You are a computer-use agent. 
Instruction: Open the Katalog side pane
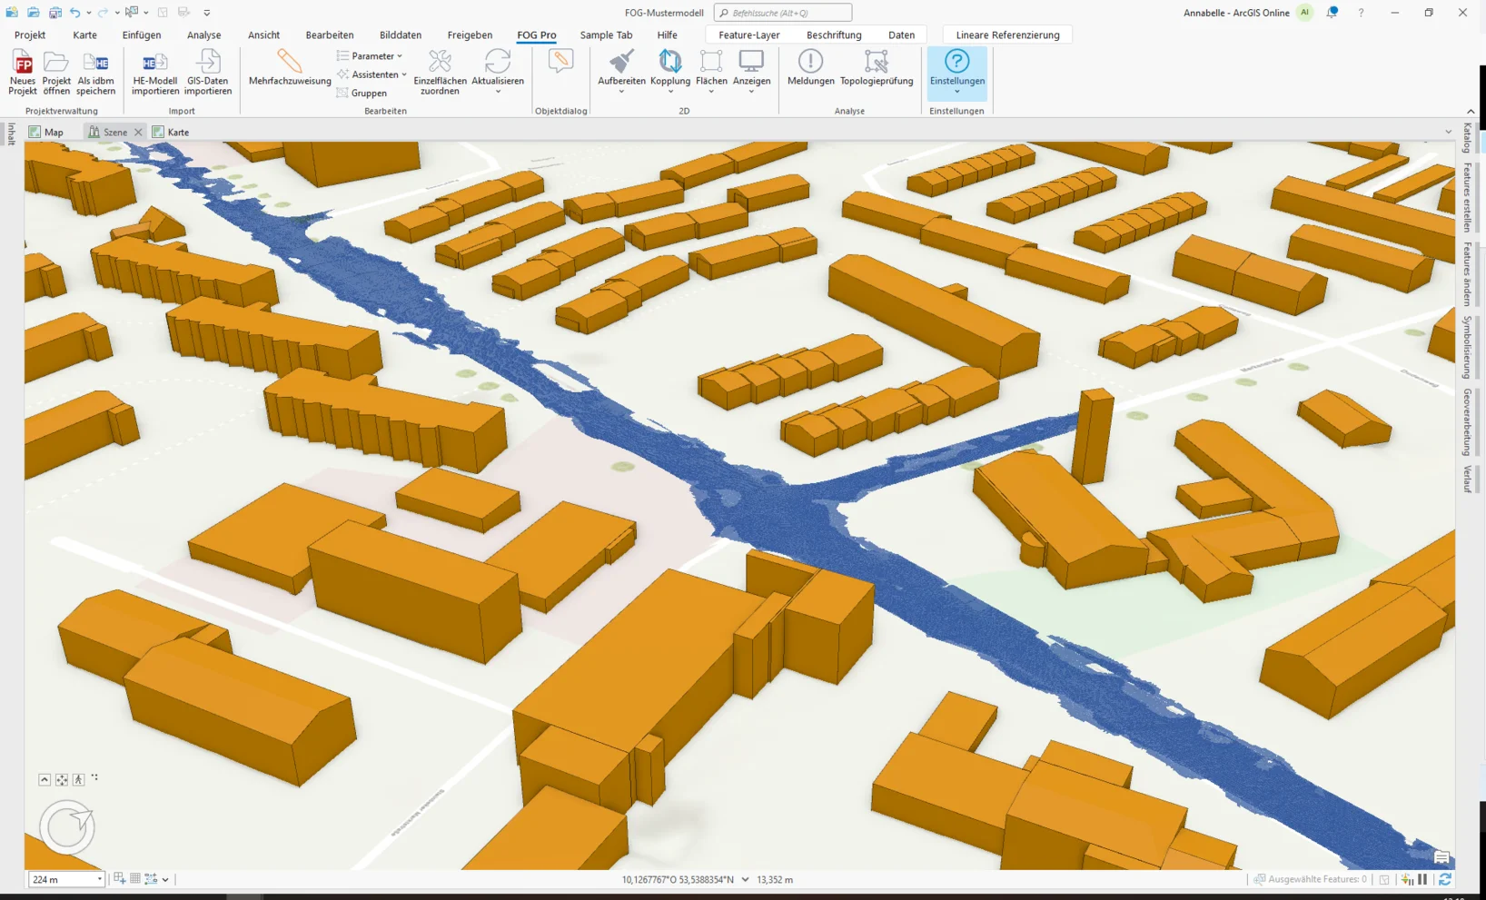1467,138
